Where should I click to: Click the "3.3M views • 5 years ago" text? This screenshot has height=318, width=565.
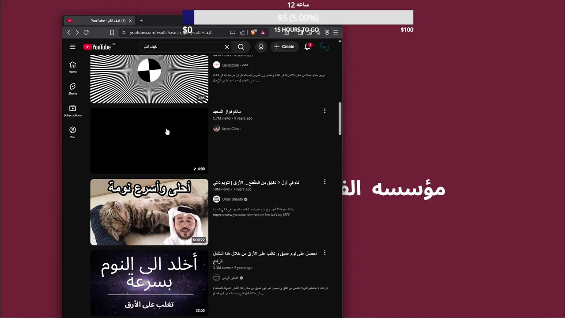click(x=233, y=268)
